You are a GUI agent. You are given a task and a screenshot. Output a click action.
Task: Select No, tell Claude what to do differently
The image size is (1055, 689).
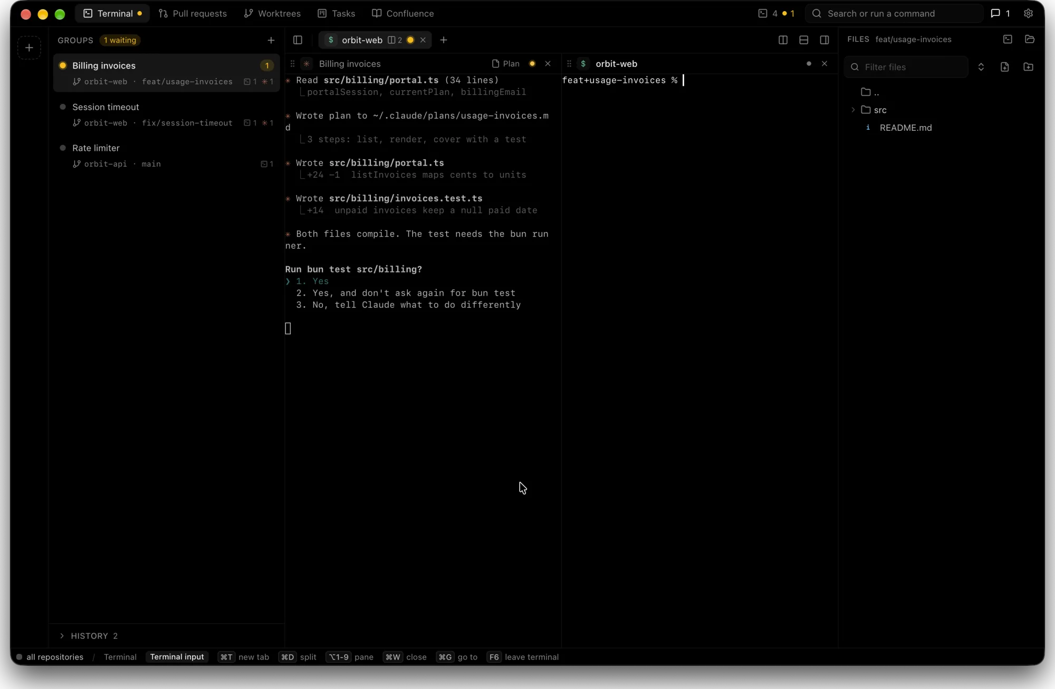(x=408, y=305)
